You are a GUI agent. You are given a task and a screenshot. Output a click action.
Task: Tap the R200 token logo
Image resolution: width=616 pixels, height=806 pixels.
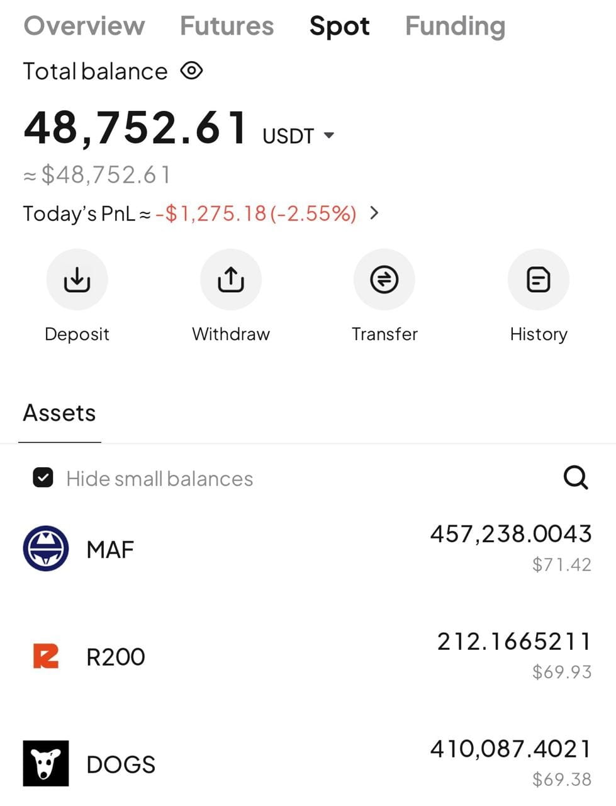click(46, 656)
